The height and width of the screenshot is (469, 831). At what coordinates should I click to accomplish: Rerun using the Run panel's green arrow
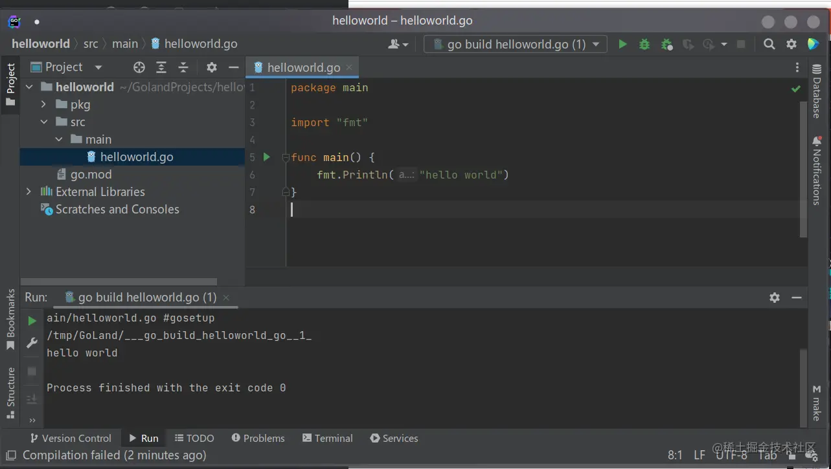[x=32, y=321]
